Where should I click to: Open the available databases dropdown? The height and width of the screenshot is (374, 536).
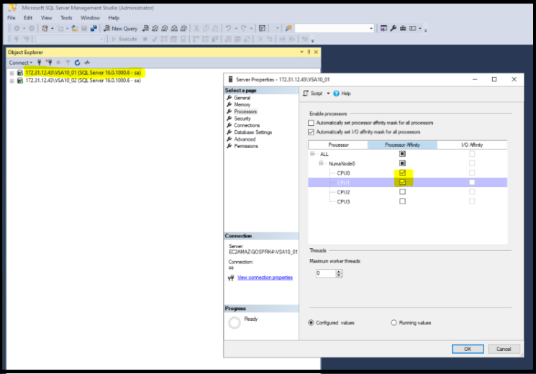pyautogui.click(x=70, y=39)
